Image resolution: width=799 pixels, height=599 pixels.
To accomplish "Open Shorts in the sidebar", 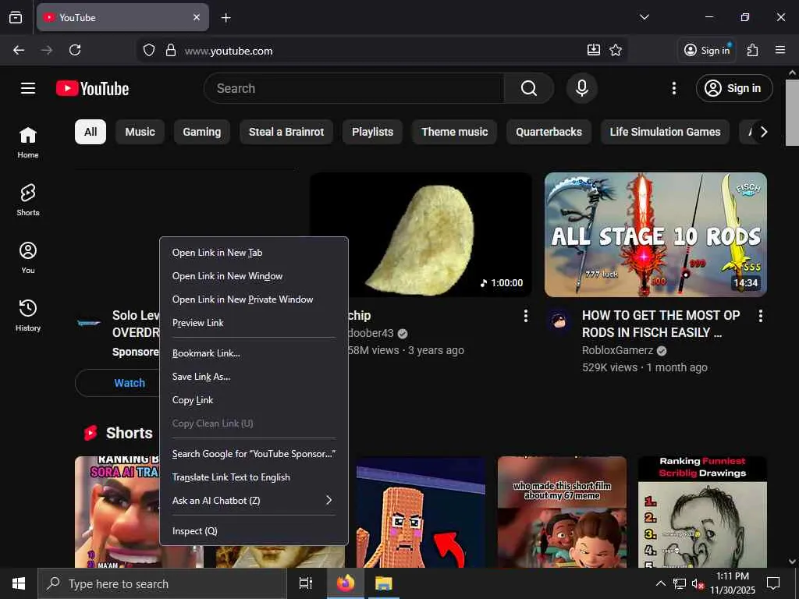I will 28,200.
